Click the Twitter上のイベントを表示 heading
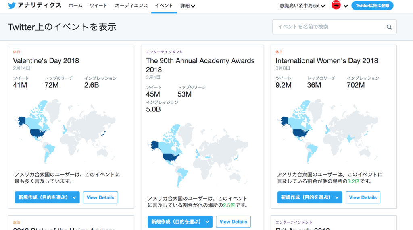Screen dimensions: 413x230 (62, 27)
